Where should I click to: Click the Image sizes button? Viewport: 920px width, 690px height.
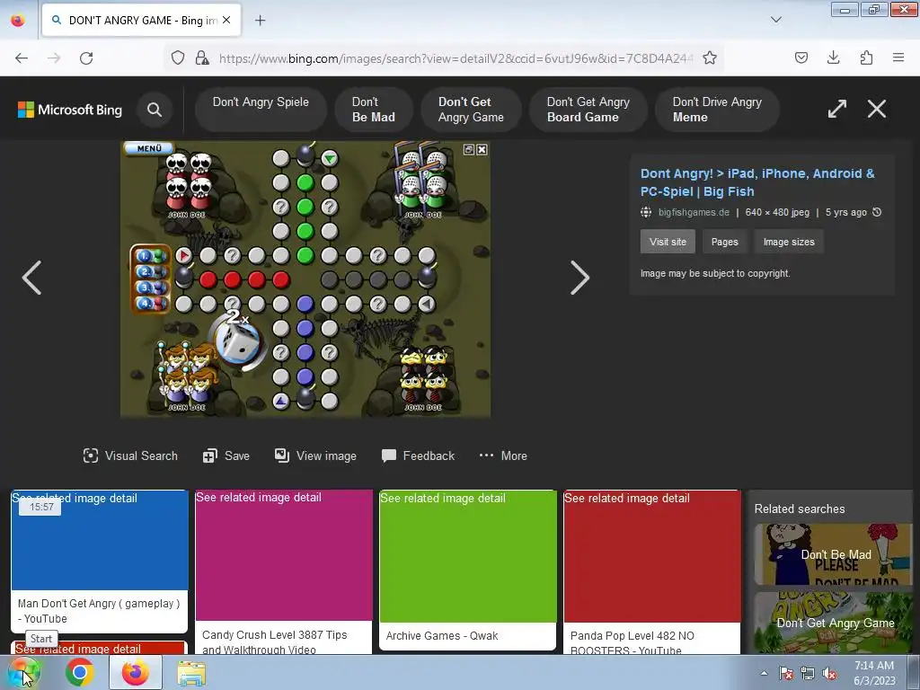click(789, 242)
